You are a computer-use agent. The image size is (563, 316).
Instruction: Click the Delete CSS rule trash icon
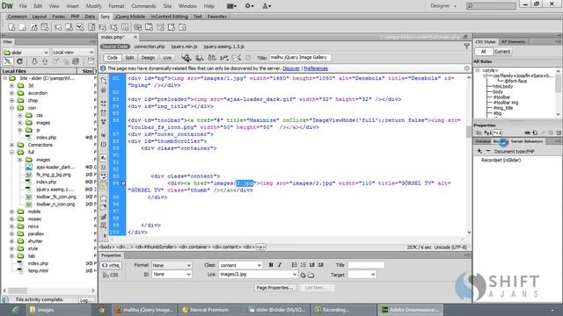coord(559,133)
